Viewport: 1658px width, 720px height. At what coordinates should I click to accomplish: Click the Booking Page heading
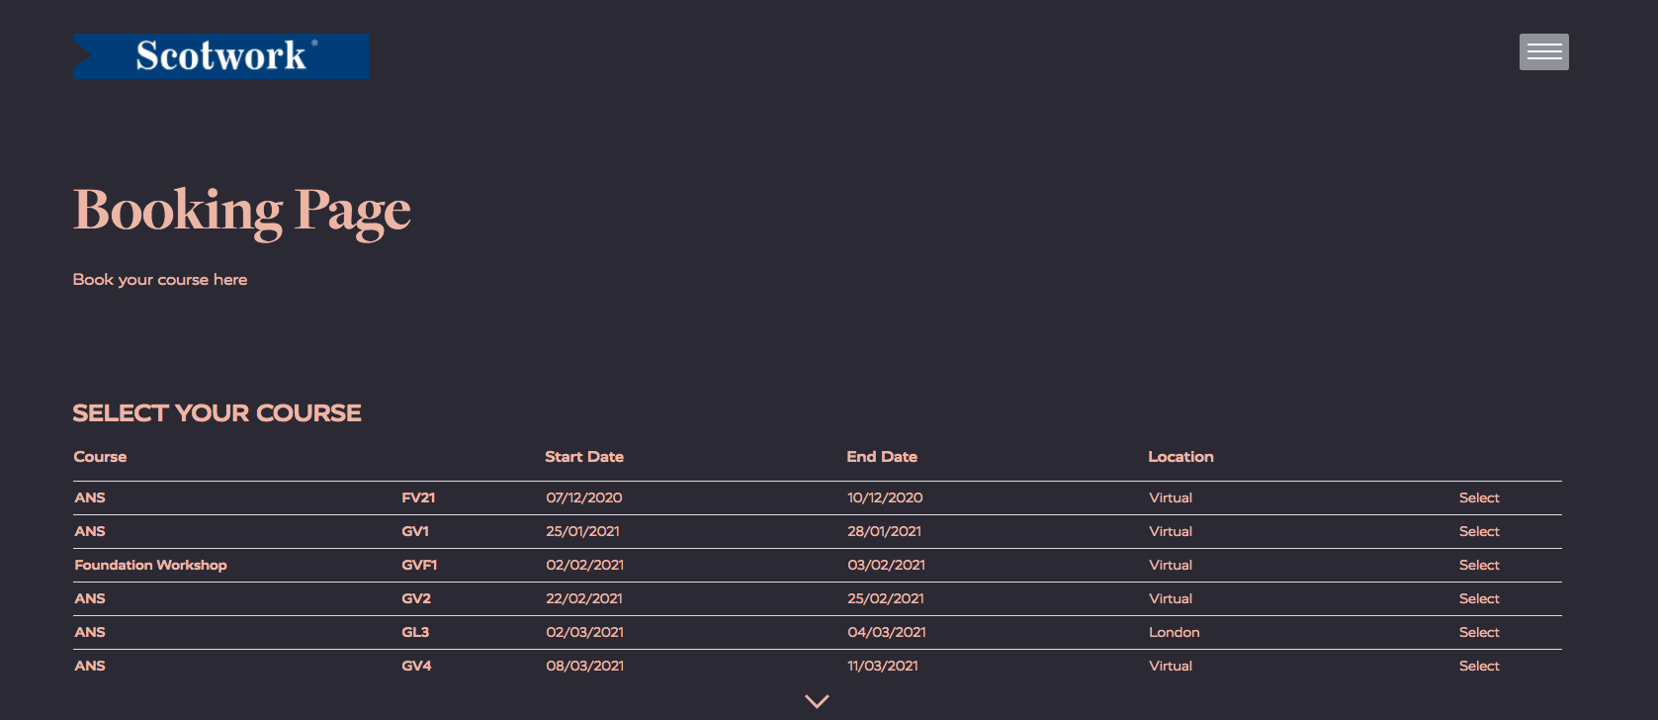point(241,209)
